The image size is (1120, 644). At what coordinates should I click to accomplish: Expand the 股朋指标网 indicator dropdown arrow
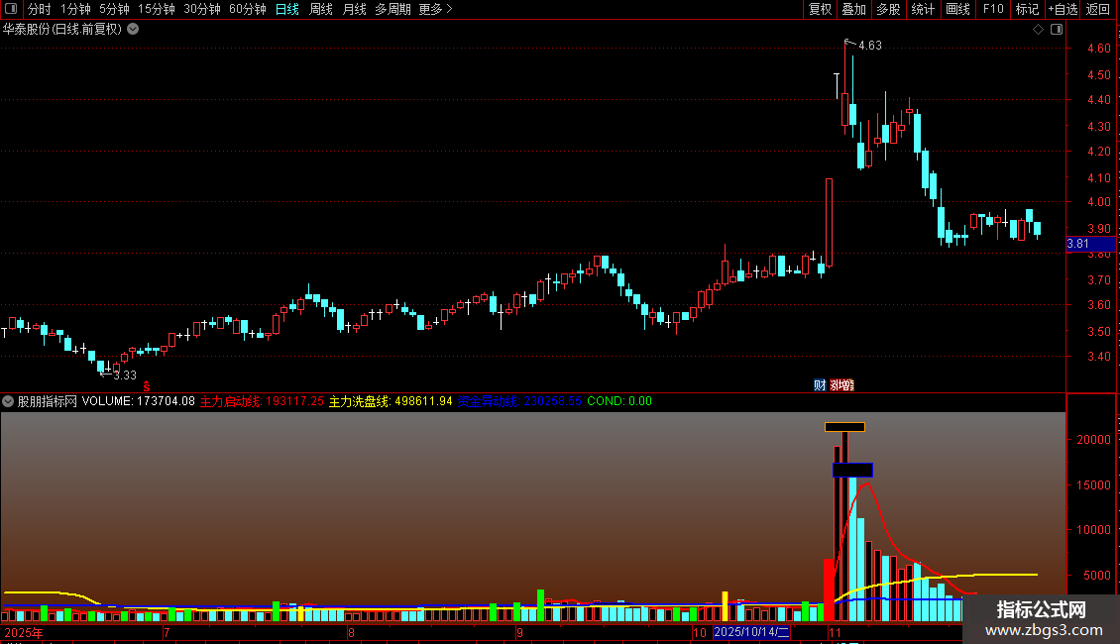click(x=8, y=401)
